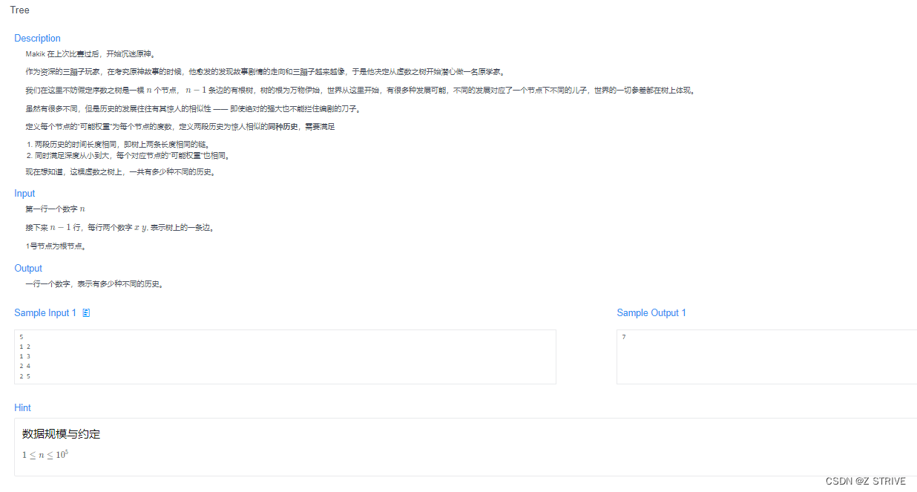This screenshot has width=917, height=492.
Task: Click the paragraph starting "我们在这里不妨假定"
Action: [x=360, y=91]
